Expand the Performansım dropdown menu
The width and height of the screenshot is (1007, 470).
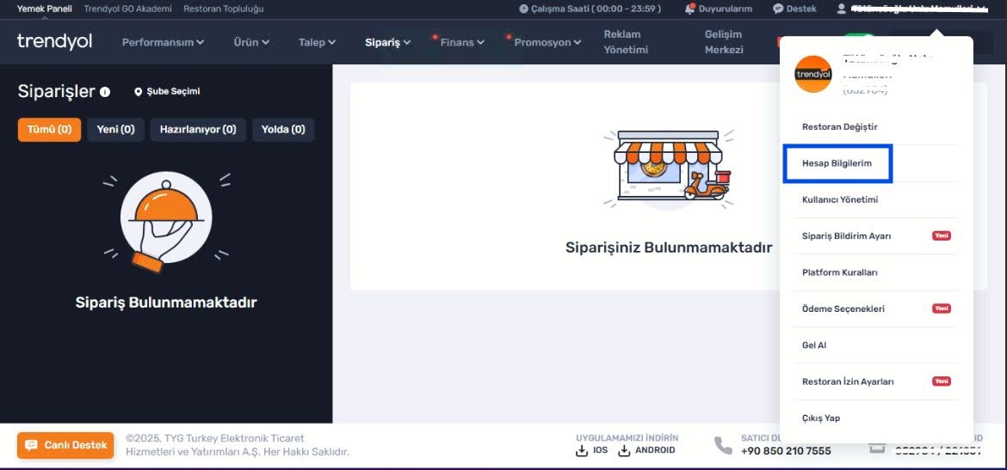(164, 42)
